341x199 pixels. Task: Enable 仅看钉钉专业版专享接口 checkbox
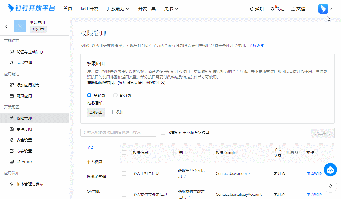(163, 132)
